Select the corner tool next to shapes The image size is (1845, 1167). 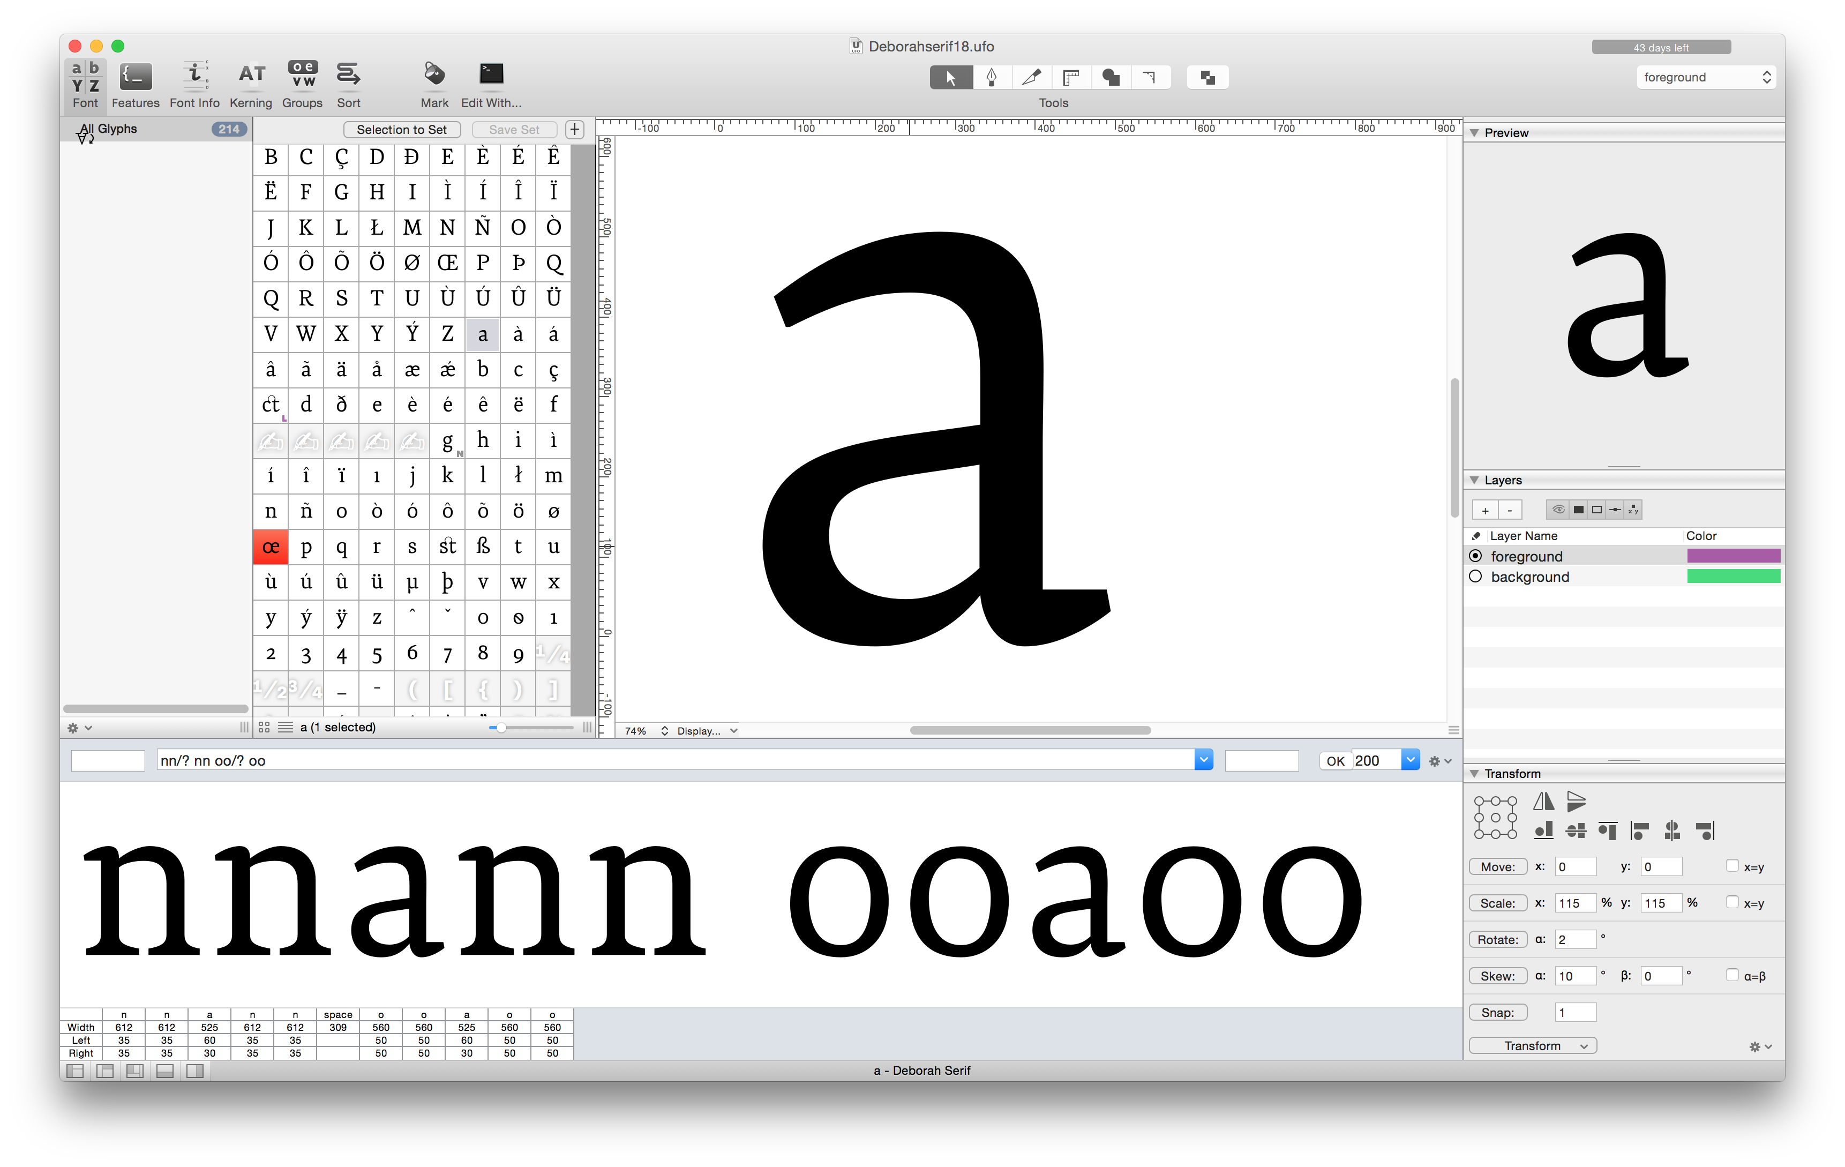(1150, 77)
